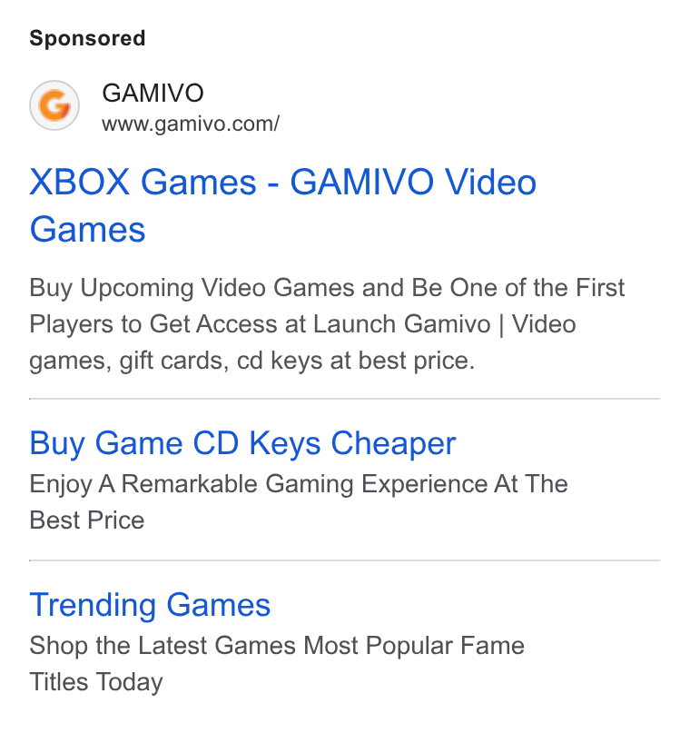
Task: Click the divider above Trending Games
Action: 345,560
